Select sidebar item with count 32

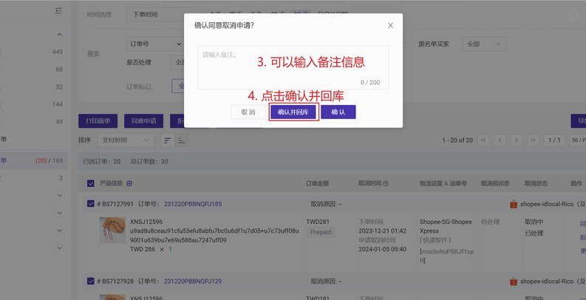pyautogui.click(x=34, y=87)
